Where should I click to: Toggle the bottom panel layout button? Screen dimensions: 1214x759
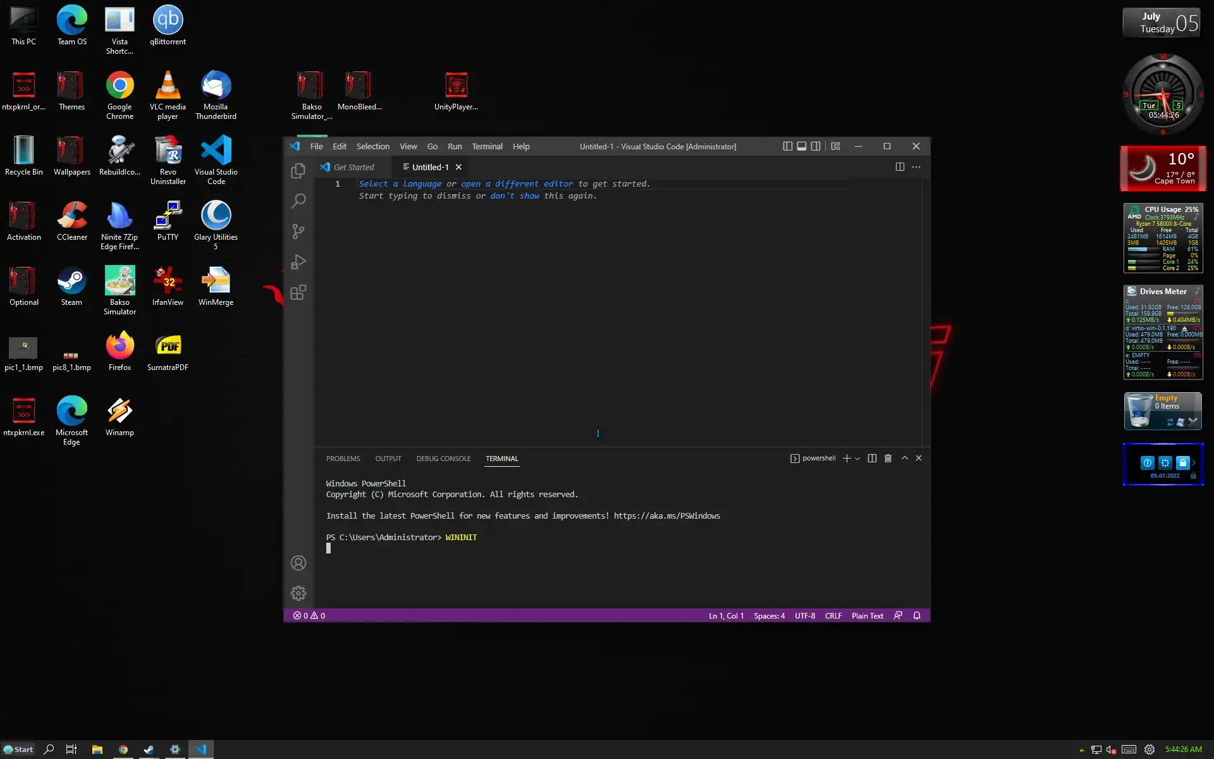802,146
